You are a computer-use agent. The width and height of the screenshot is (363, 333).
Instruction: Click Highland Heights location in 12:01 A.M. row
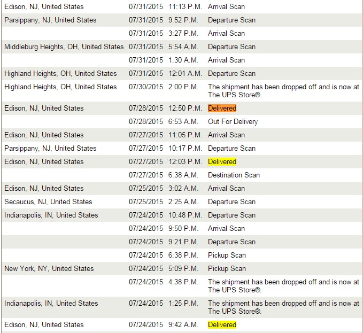pyautogui.click(x=60, y=73)
